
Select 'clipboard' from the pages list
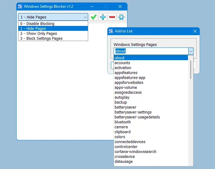click(x=151, y=132)
